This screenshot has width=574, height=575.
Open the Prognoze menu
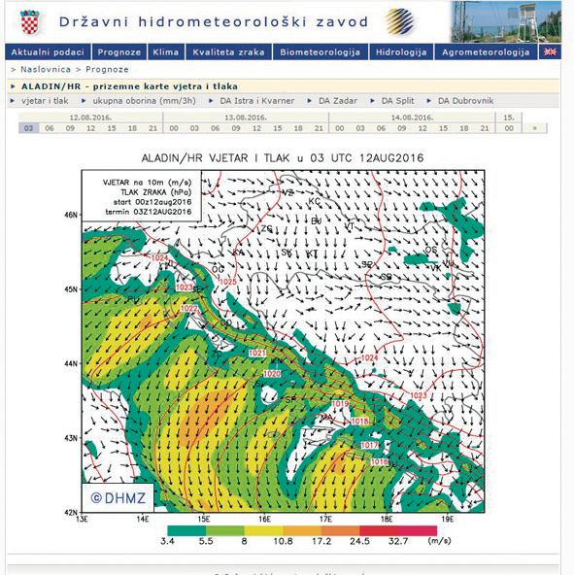[x=119, y=52]
